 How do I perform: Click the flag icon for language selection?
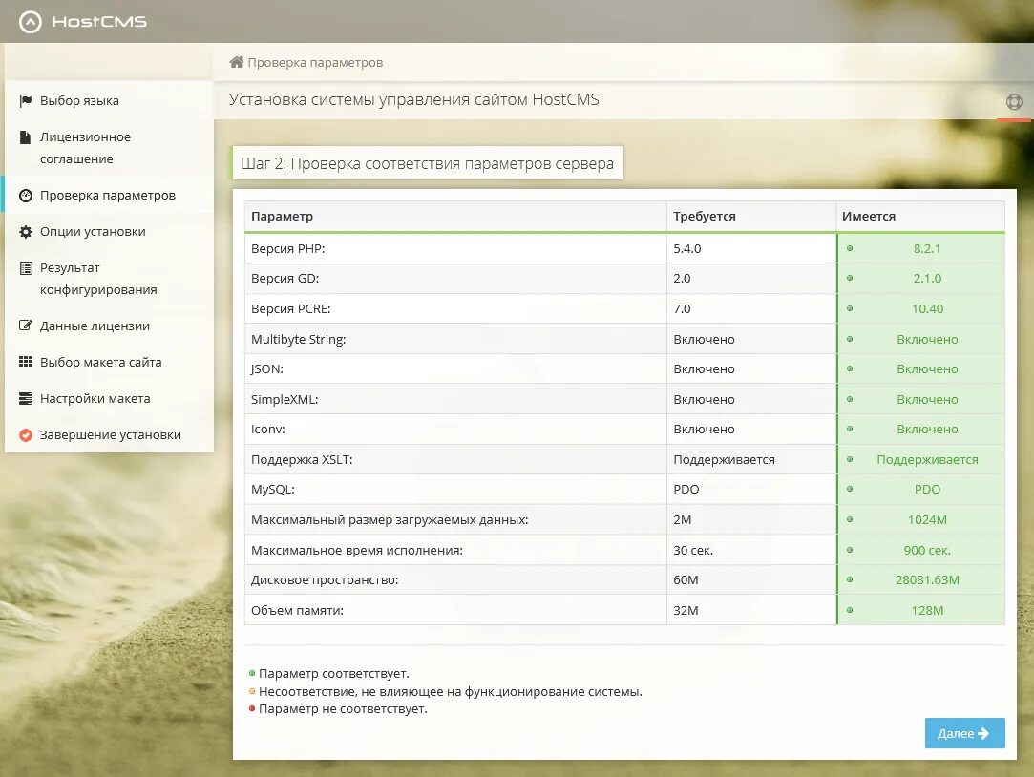[x=26, y=101]
